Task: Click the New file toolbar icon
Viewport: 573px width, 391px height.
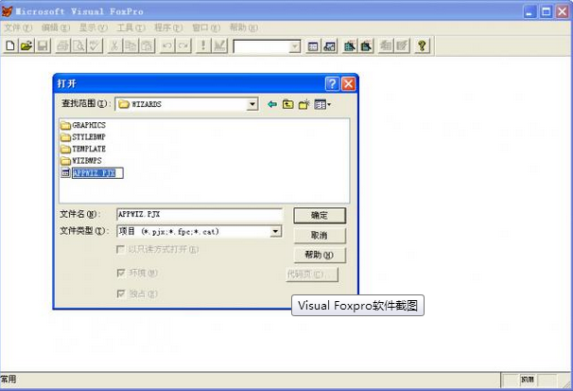Action: 10,46
